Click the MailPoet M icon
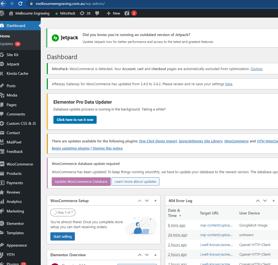This screenshot has height=265, width=278. 2,142
